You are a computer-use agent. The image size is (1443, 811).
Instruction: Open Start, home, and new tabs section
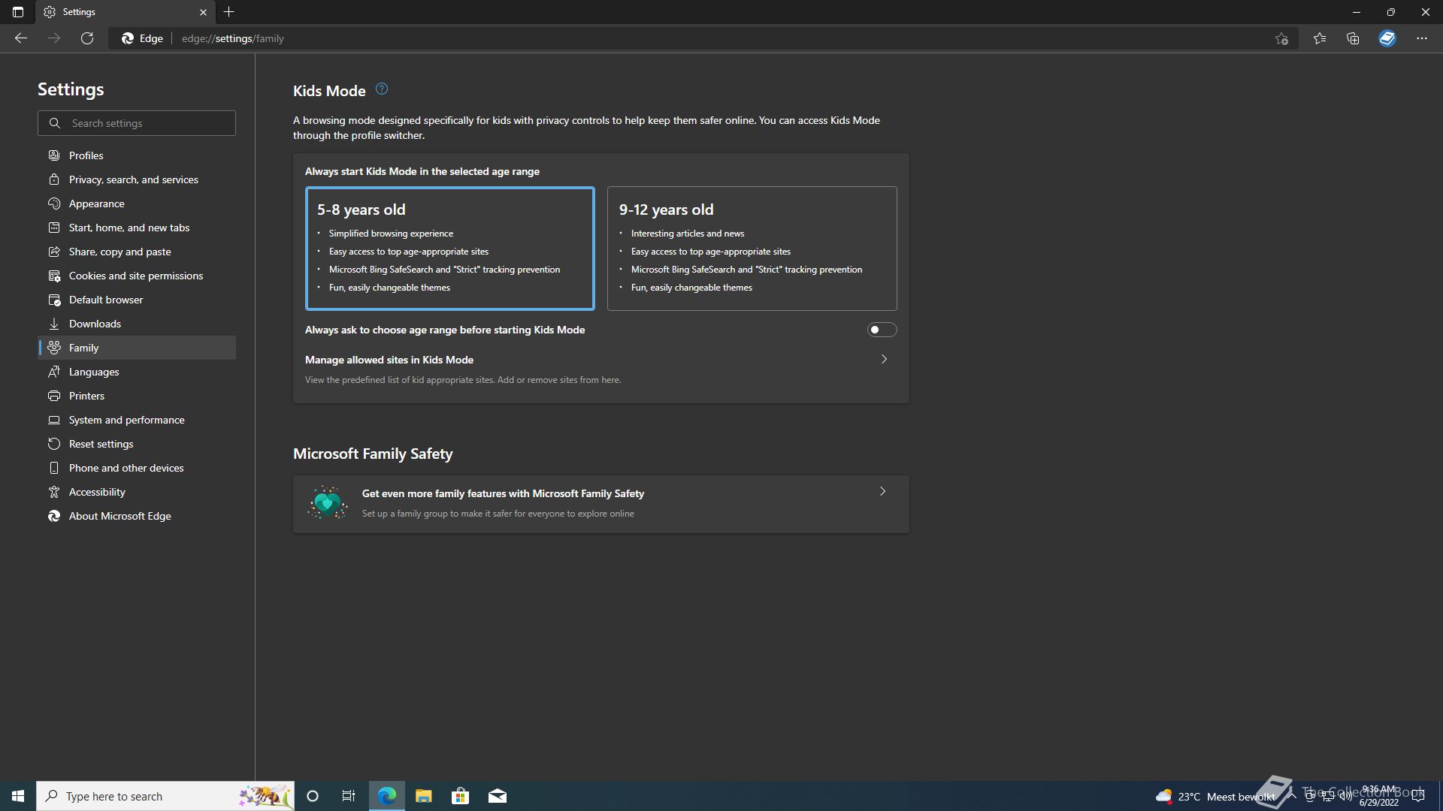(137, 228)
